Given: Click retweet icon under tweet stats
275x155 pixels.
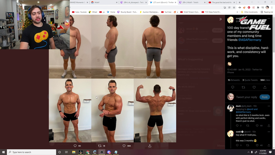Looking at the screenshot, I should 243,87.
